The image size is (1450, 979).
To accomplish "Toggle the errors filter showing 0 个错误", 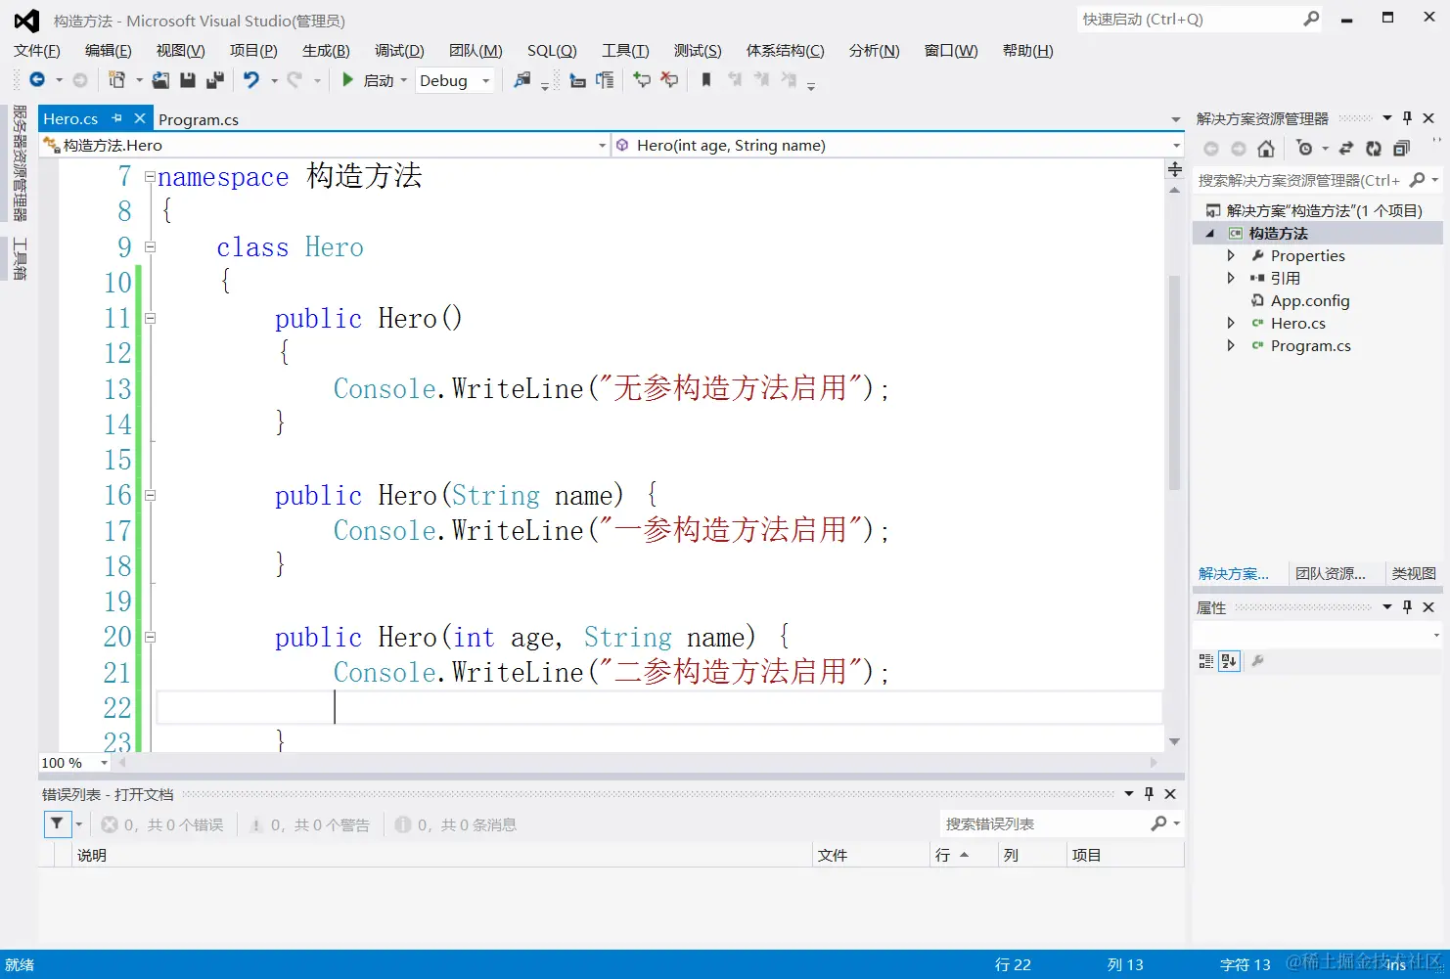I will point(162,824).
